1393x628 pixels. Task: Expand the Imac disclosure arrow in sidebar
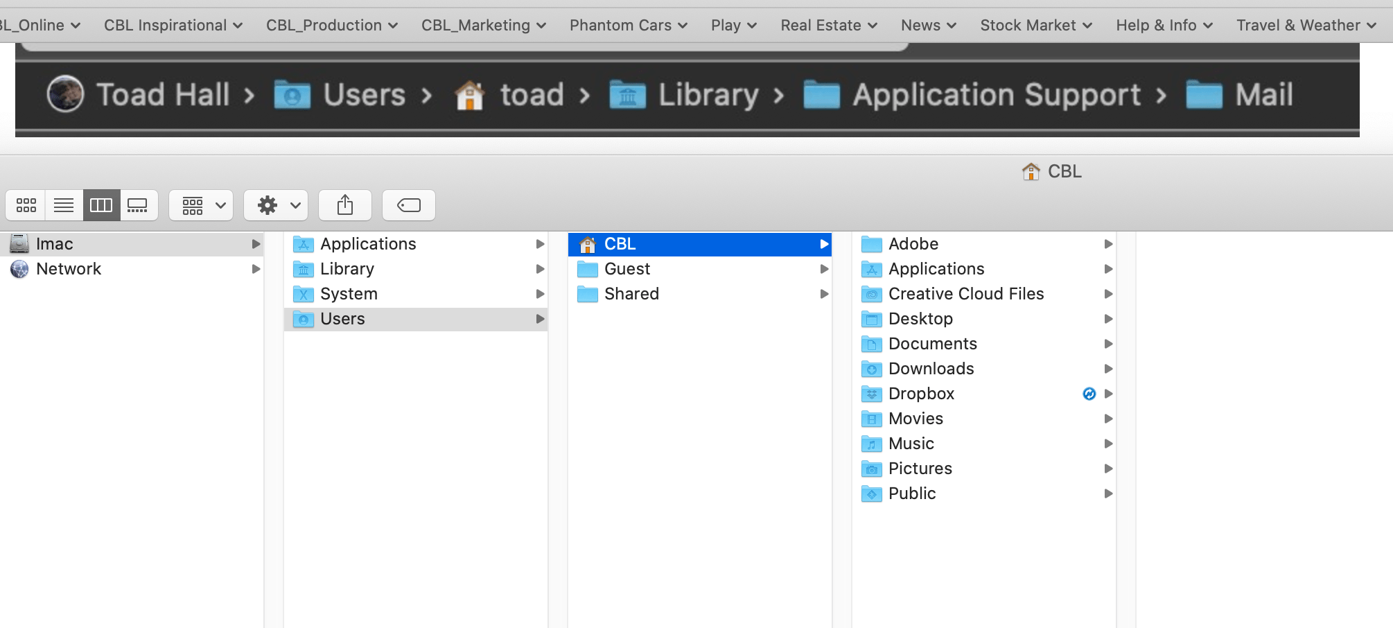256,244
